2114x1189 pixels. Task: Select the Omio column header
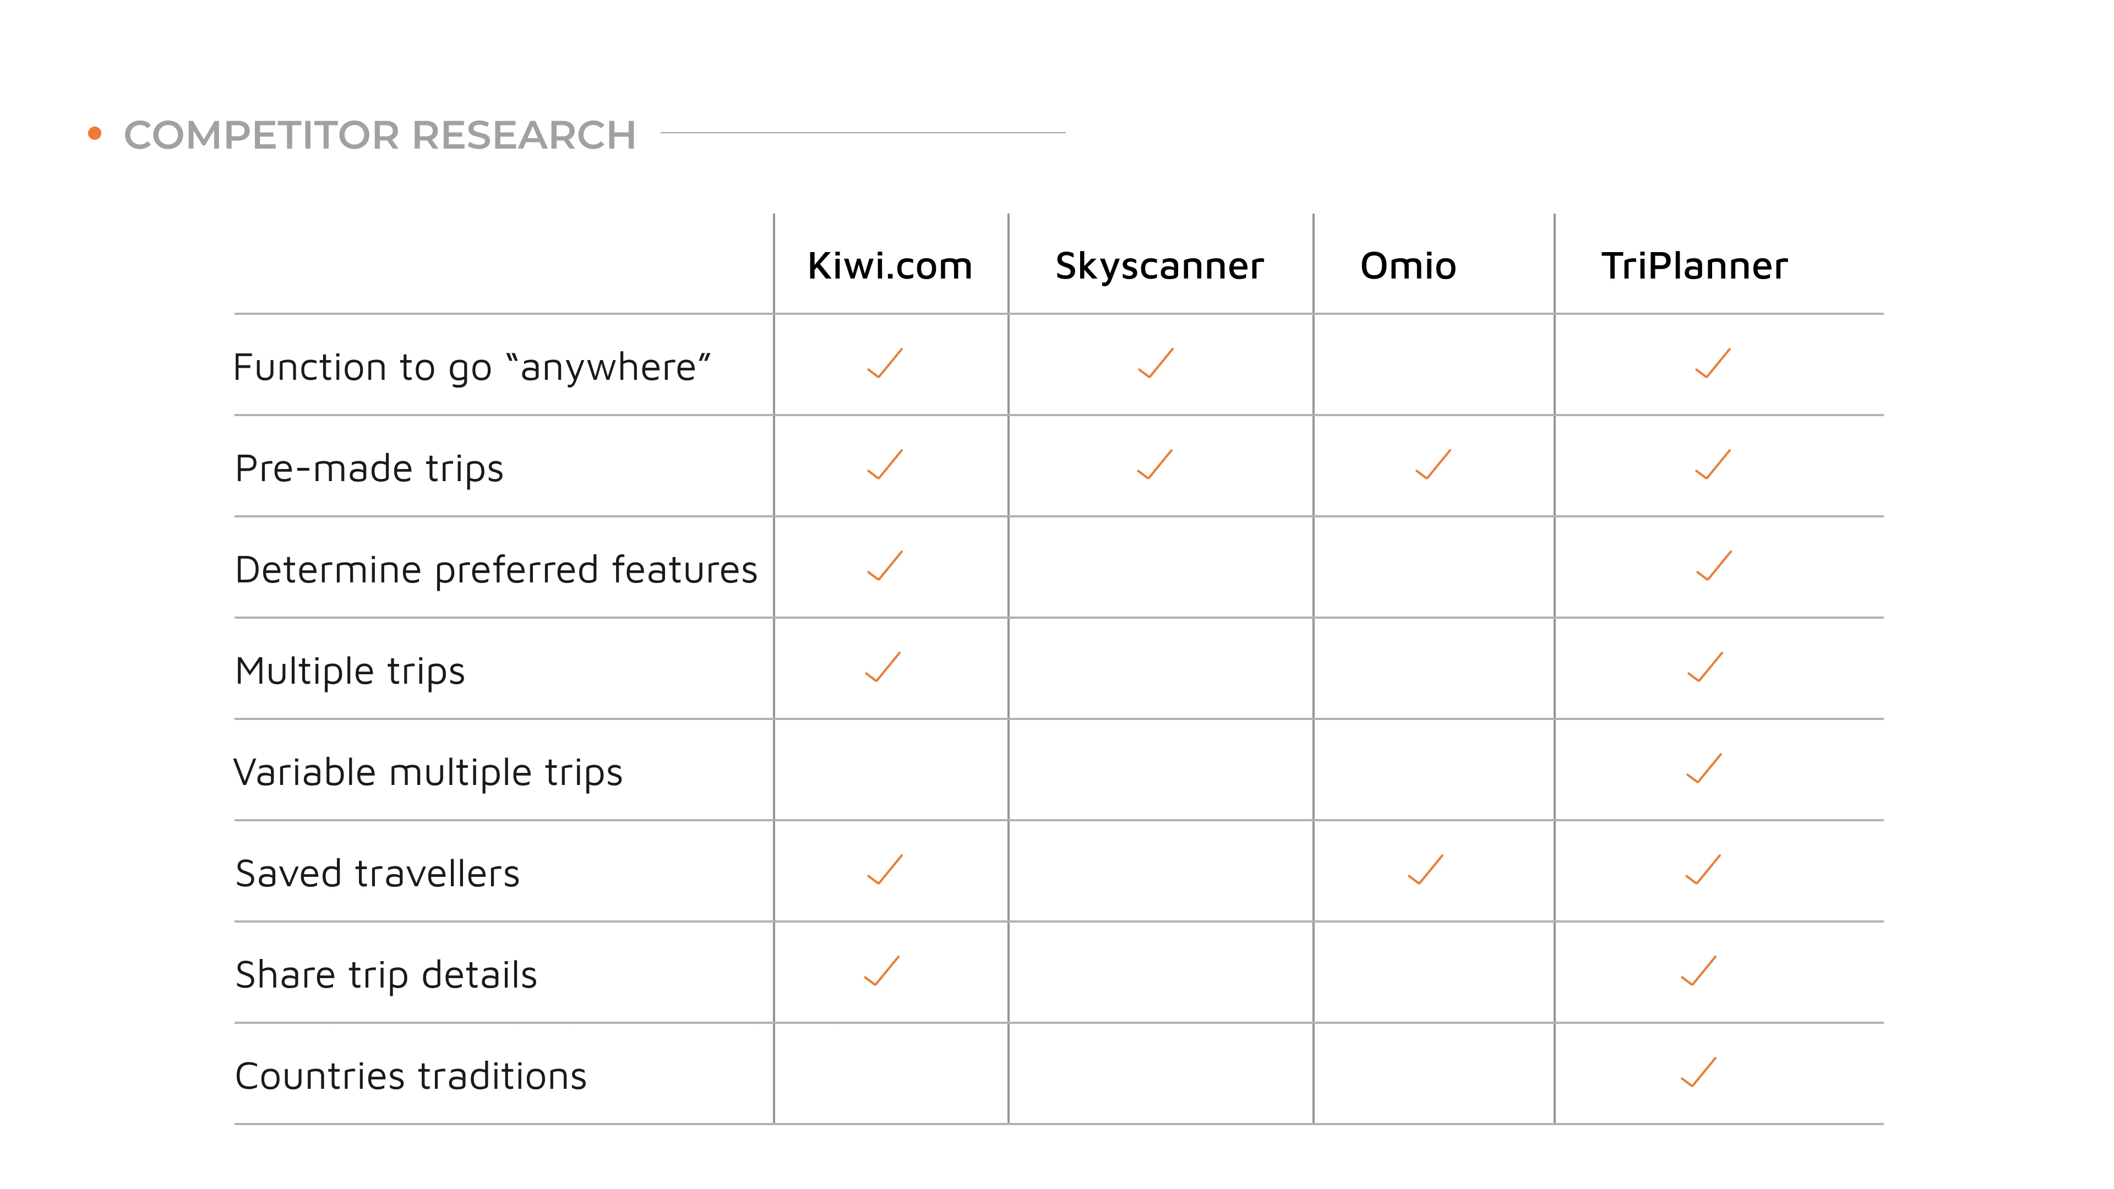point(1408,266)
